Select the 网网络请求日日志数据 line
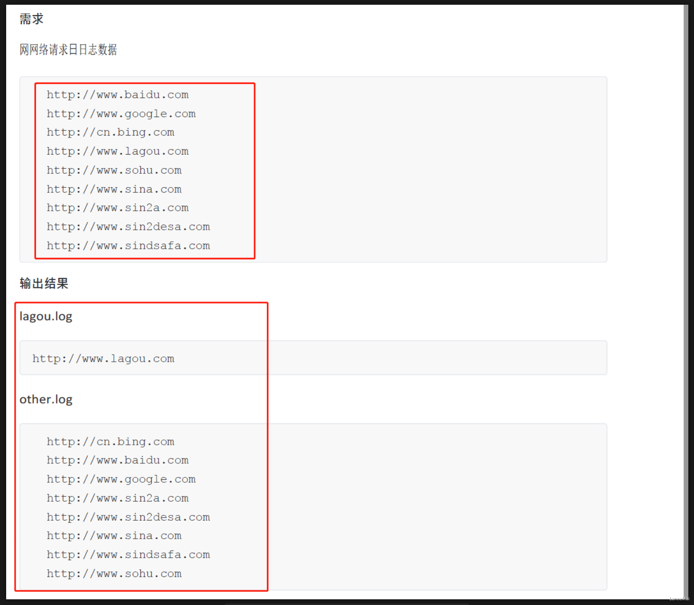This screenshot has height=605, width=694. click(x=68, y=49)
